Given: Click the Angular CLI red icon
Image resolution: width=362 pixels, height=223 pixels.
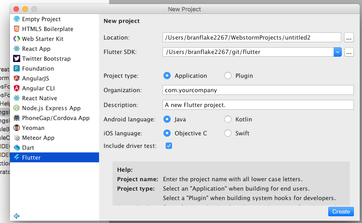Looking at the screenshot, I should (17, 88).
